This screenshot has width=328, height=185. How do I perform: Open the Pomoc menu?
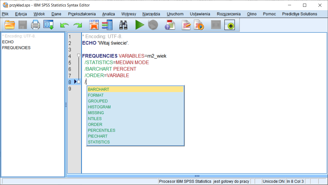point(270,14)
